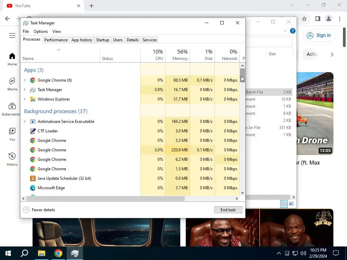Screen dimensions: 347x260
Task: Click Antimalware Service Executable icon
Action: click(33, 122)
